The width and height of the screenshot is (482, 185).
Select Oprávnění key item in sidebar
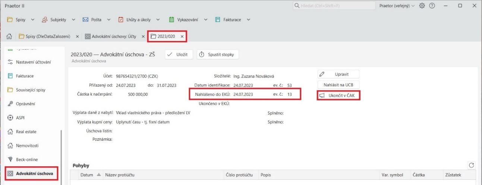pos(26,104)
